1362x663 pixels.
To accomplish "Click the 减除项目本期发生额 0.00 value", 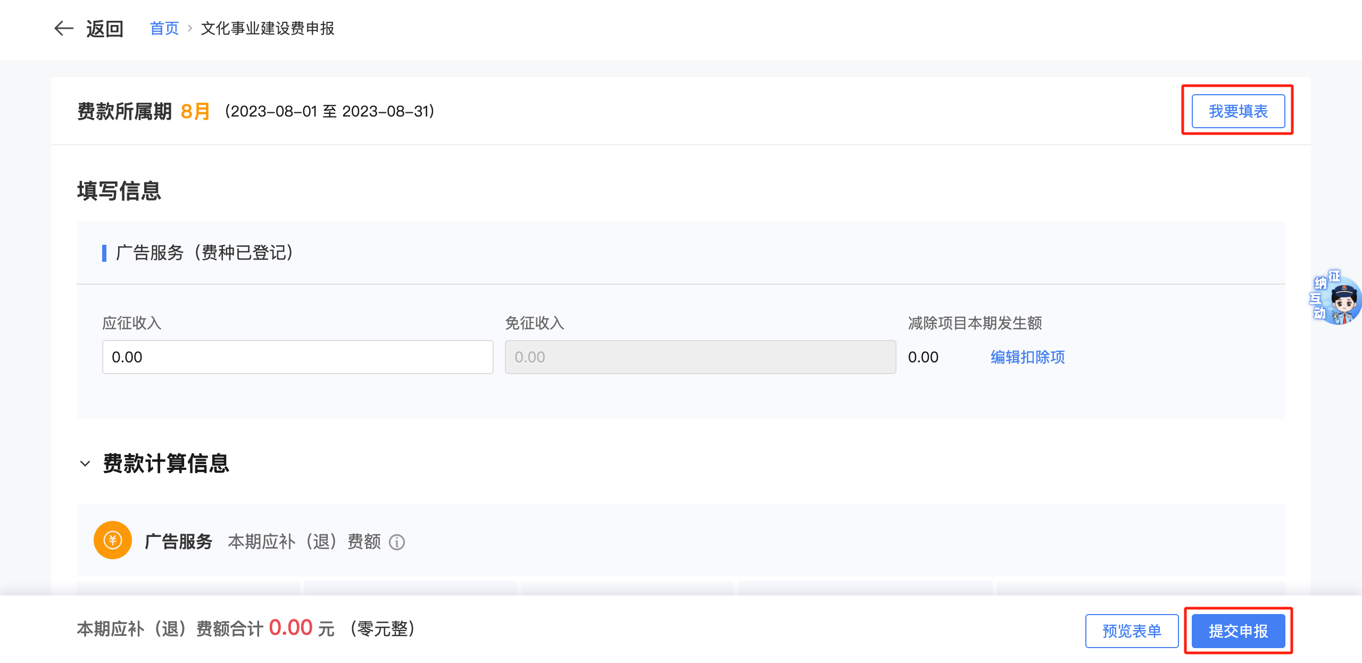I will click(923, 357).
